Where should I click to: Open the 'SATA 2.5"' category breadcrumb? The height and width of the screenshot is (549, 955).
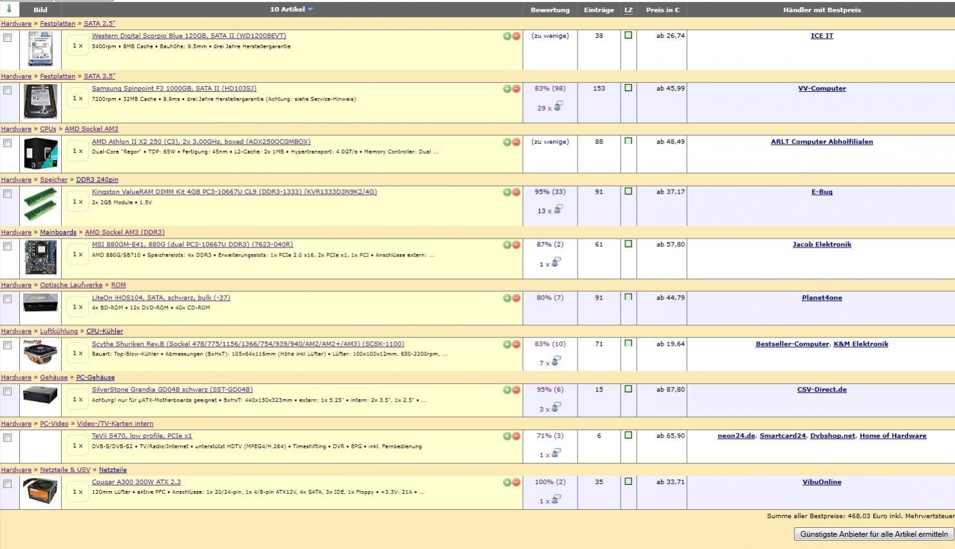point(100,24)
